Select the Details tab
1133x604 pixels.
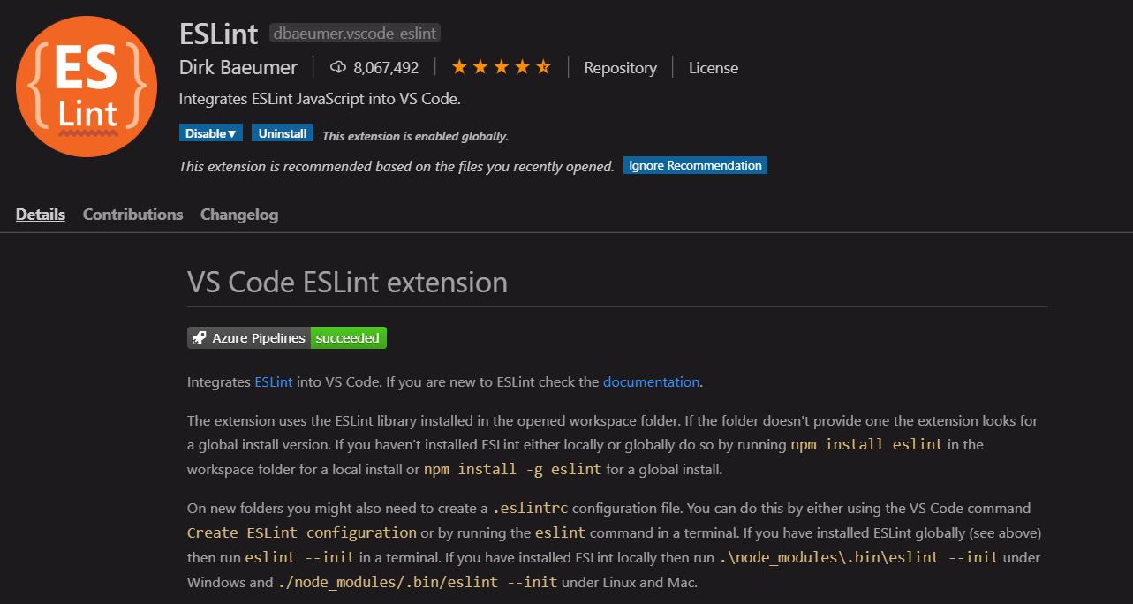point(40,214)
